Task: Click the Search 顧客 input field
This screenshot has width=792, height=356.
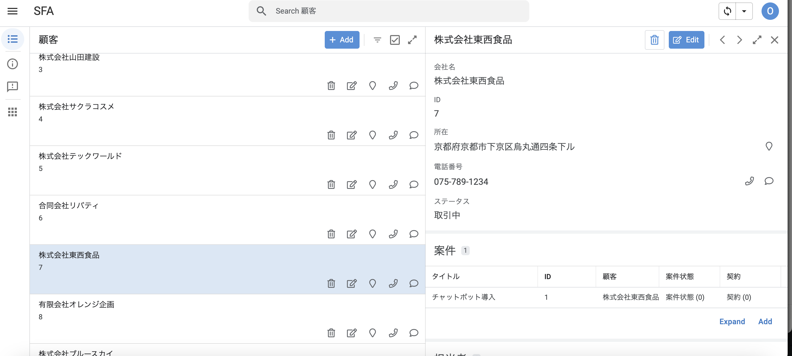Action: point(389,11)
